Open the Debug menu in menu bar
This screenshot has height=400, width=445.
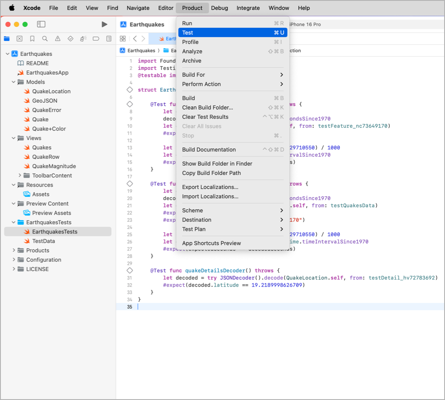(x=220, y=8)
